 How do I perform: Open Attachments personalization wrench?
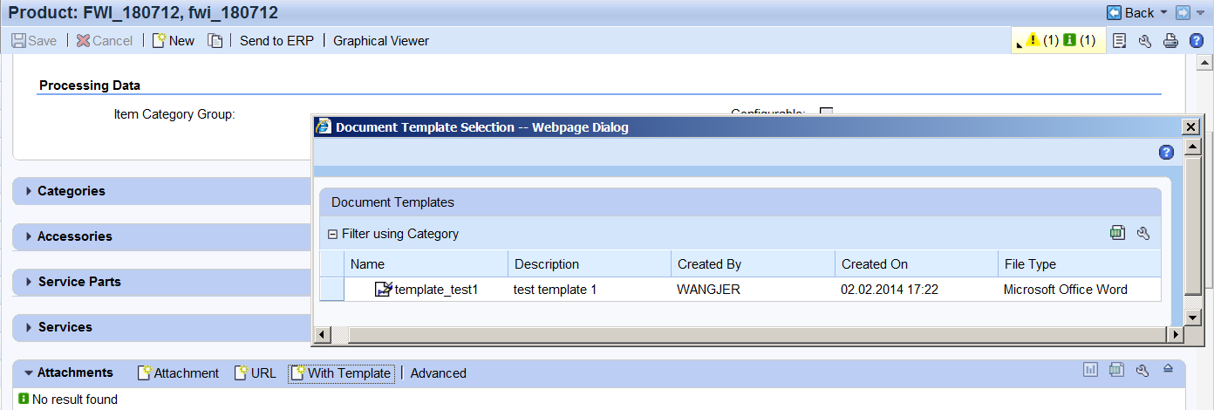tap(1142, 370)
